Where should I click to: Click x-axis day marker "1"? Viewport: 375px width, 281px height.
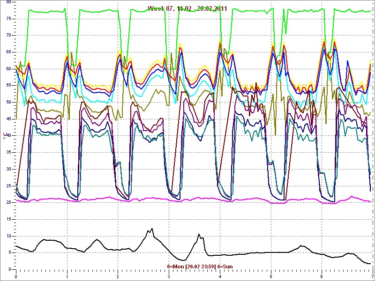67,276
